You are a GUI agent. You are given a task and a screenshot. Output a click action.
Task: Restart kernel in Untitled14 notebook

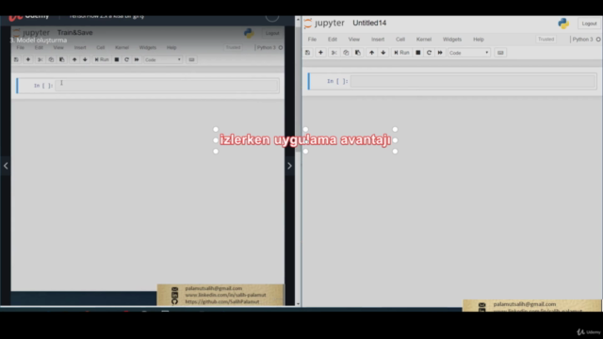(429, 53)
